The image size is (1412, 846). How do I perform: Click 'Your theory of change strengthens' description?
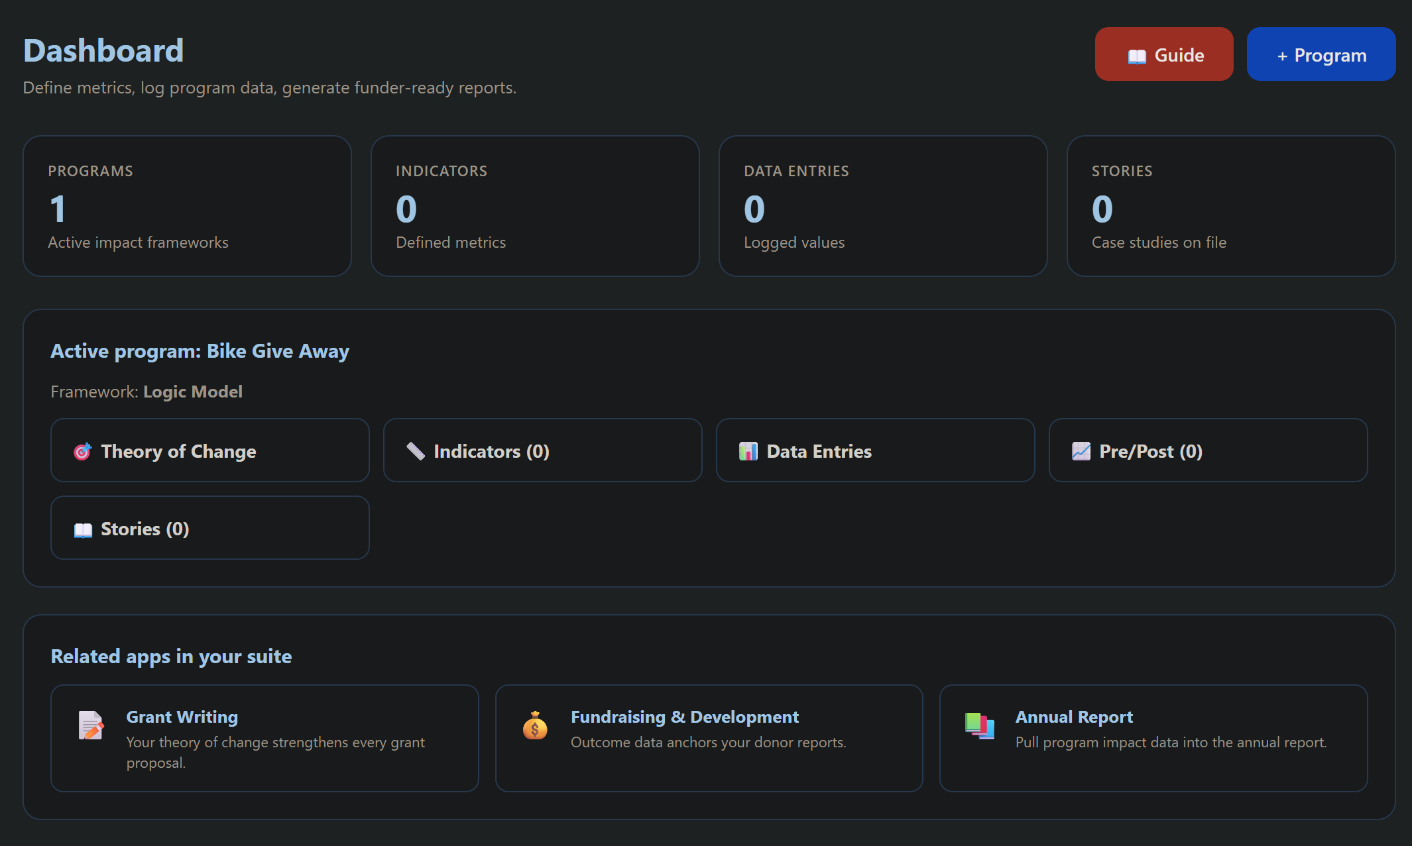click(x=275, y=753)
